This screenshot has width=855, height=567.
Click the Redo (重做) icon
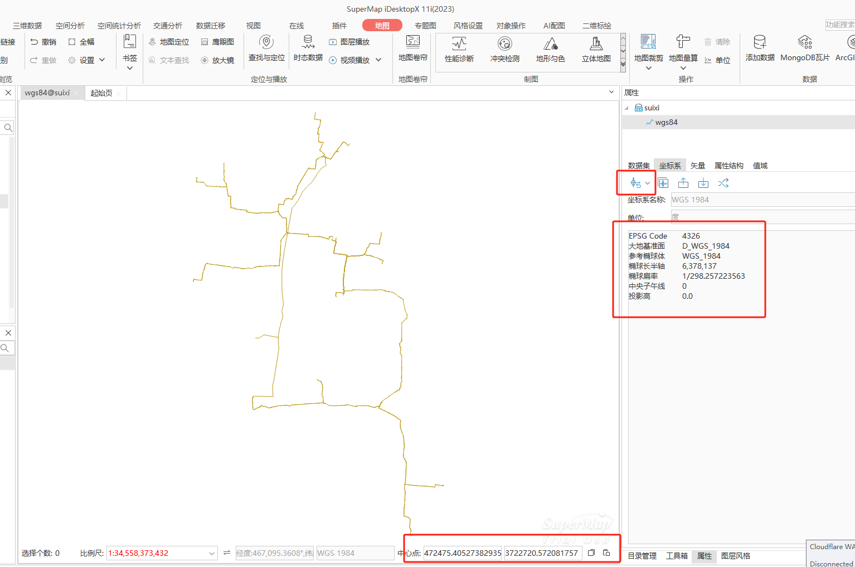point(35,60)
